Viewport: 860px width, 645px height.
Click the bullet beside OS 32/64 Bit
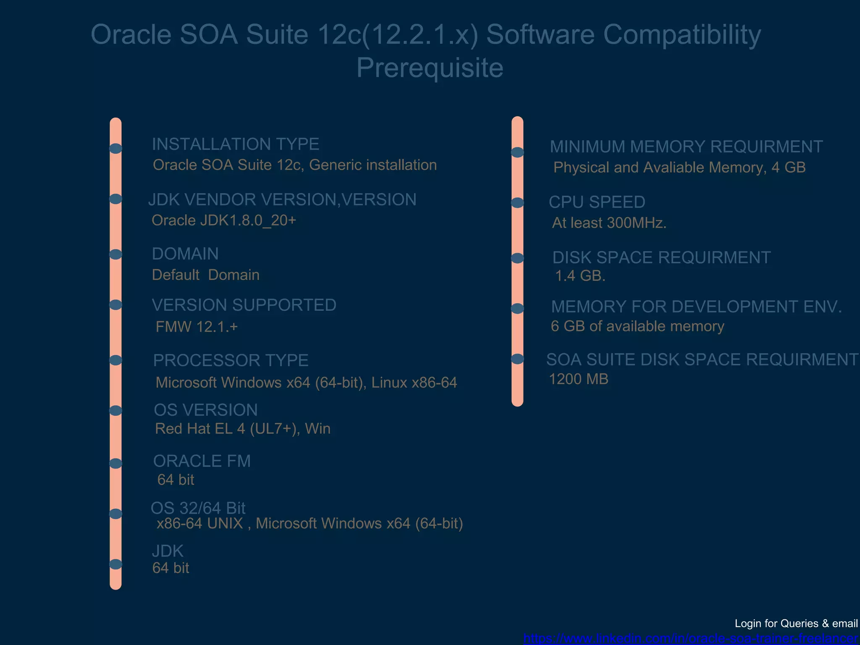click(x=115, y=514)
